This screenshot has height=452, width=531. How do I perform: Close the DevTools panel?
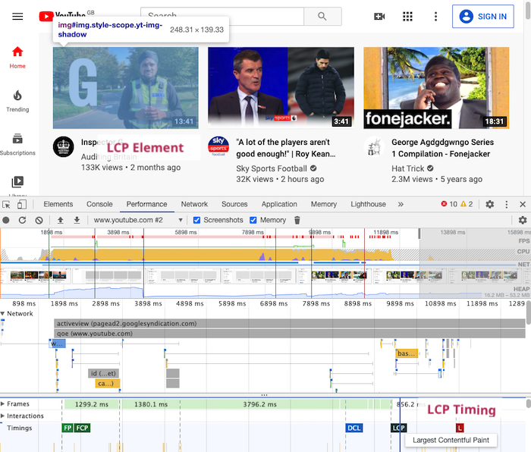(523, 204)
